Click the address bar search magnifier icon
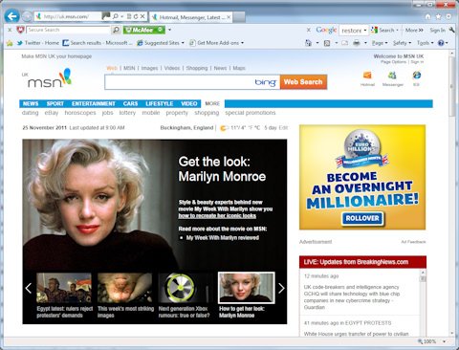This screenshot has height=350, width=459. tap(116, 16)
